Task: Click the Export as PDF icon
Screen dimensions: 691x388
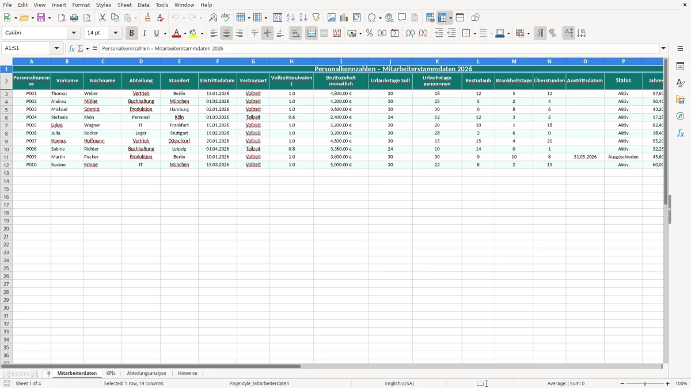Action: tap(62, 18)
